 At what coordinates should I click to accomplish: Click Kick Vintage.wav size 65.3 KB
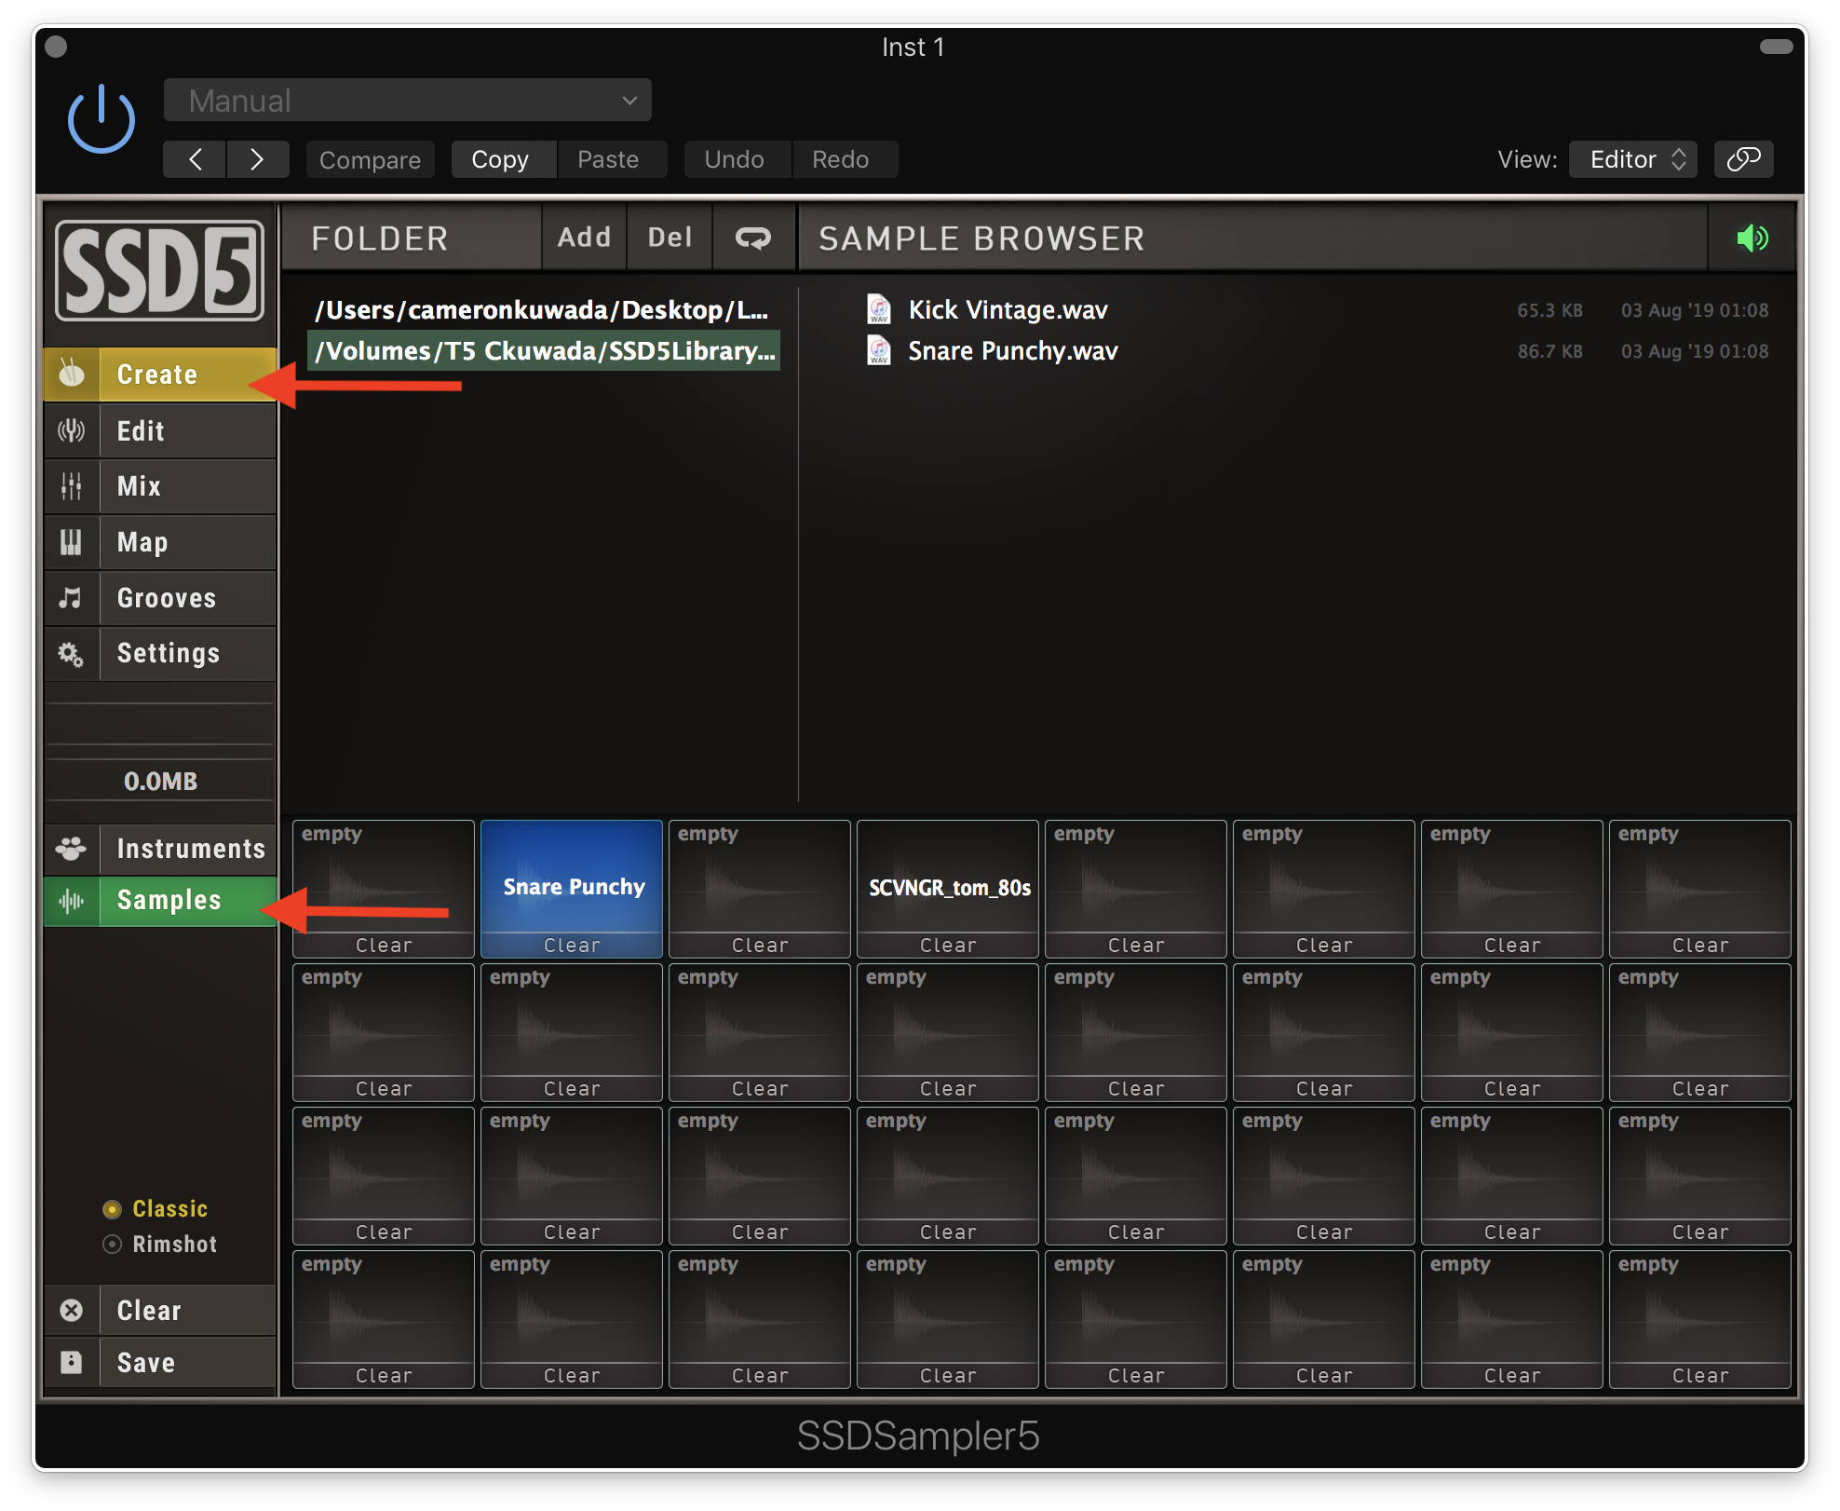tap(1549, 310)
